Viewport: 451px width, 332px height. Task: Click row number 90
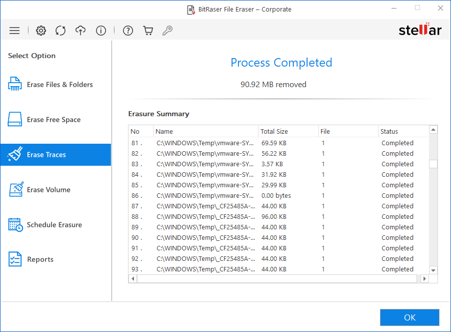pyautogui.click(x=136, y=237)
